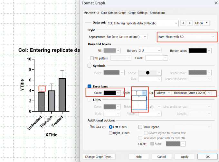Open the Data Sets on Graph tab

pos(114,13)
